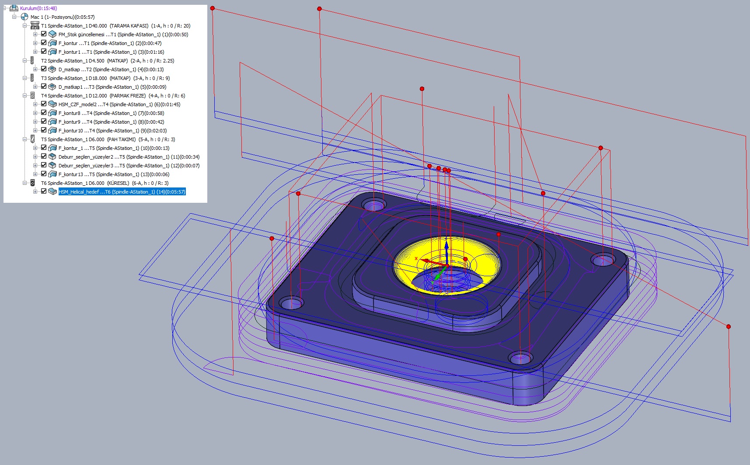Toggle the F_kontur10 operation checkbox
This screenshot has width=750, height=465.
click(x=44, y=130)
